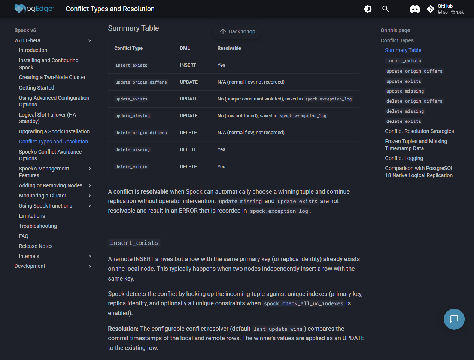Jump to Conflict Resolution Strategies section
Screen dimensions: 474x360
coord(419,131)
